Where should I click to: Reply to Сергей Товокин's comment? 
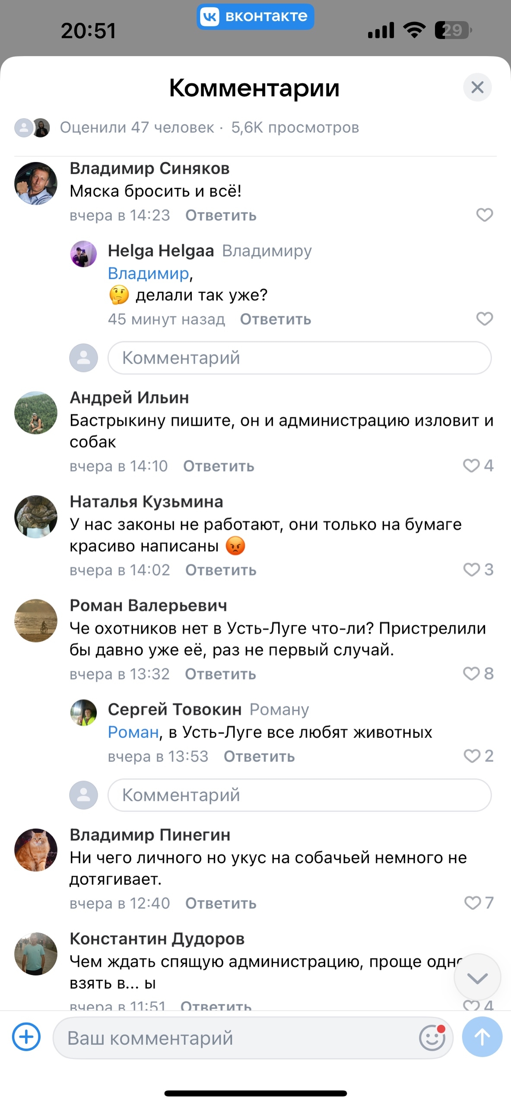tap(259, 756)
